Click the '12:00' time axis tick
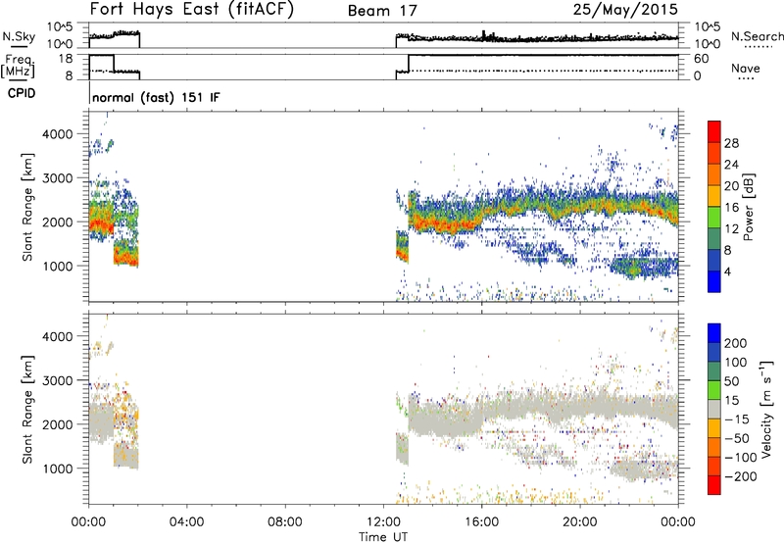This screenshot has height=543, width=784. (x=383, y=522)
